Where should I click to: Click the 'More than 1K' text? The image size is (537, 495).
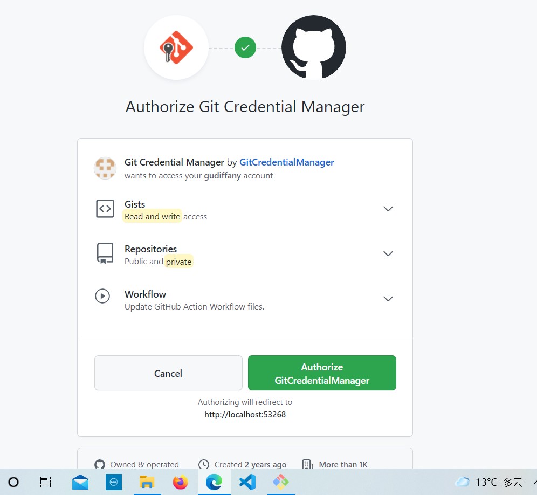pyautogui.click(x=343, y=464)
